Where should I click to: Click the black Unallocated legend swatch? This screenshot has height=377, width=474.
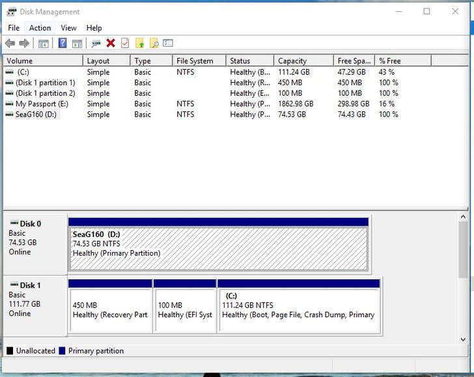(10, 350)
